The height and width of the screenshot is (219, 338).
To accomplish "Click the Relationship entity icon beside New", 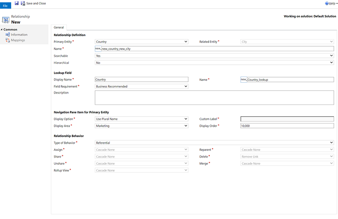I will (x=5, y=19).
